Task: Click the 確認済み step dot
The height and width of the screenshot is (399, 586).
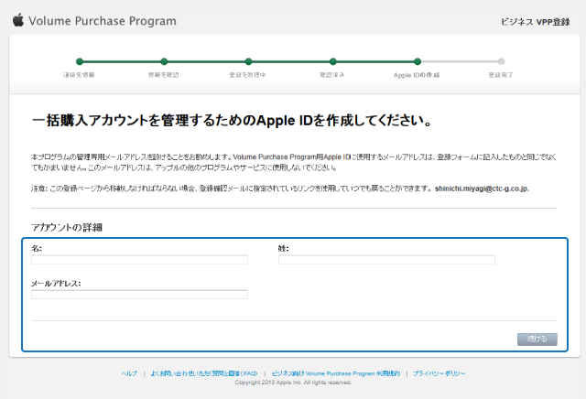Action: [332, 61]
